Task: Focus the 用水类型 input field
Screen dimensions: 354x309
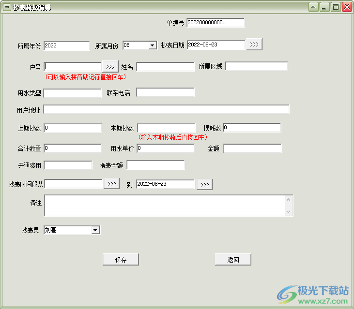Action: [x=72, y=93]
